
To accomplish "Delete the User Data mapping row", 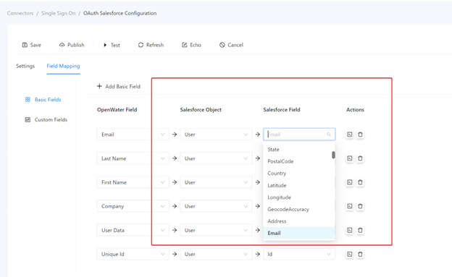I will click(360, 231).
